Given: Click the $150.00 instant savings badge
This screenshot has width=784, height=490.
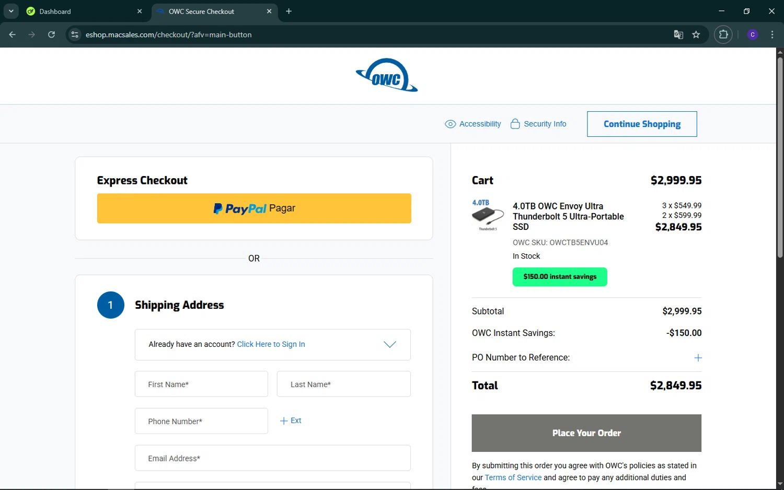Looking at the screenshot, I should pos(560,277).
